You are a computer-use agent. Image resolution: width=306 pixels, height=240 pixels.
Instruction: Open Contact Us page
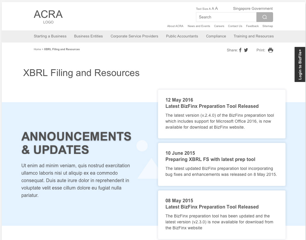coord(235,26)
